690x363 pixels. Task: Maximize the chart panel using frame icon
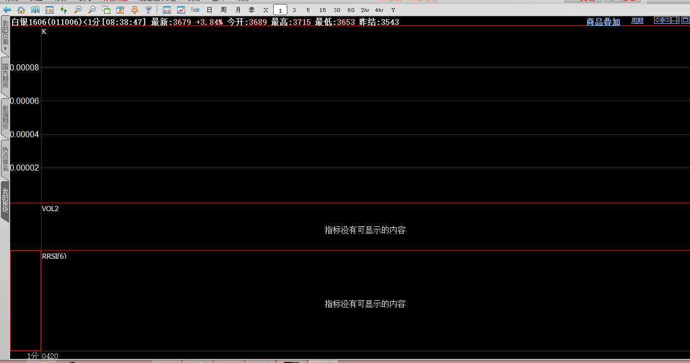[685, 21]
